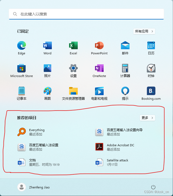
Task: Open the 文档 Word document
Action: point(38,162)
